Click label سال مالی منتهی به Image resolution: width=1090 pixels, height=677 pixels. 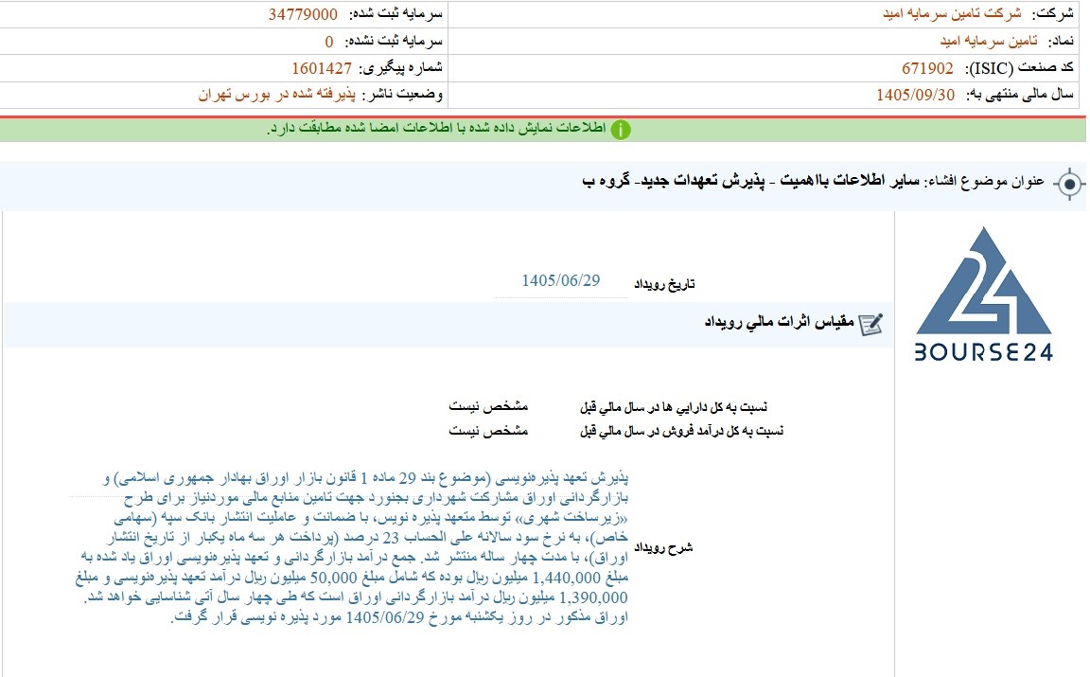(1020, 95)
